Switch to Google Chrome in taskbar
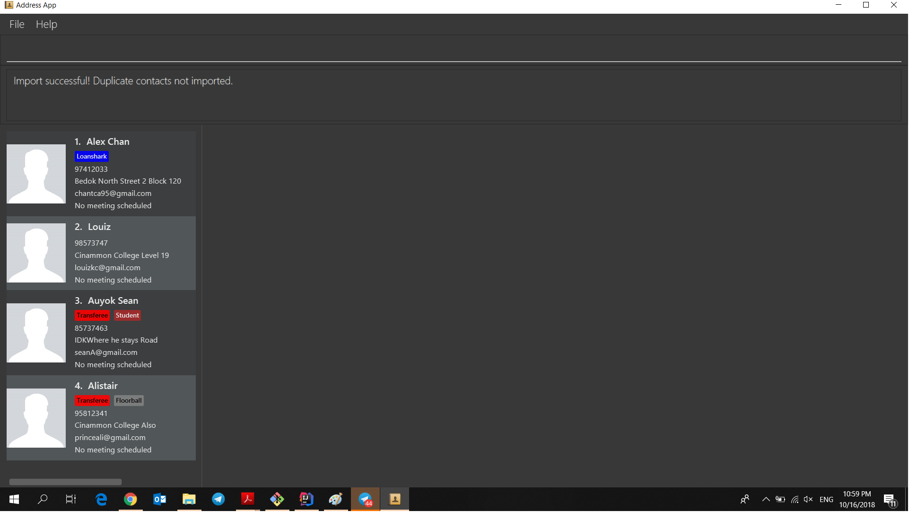 [x=131, y=500]
